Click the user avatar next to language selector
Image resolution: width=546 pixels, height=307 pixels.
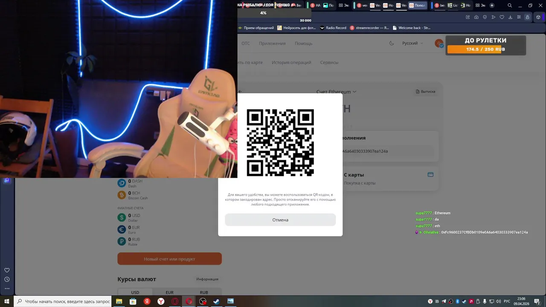[x=439, y=43]
